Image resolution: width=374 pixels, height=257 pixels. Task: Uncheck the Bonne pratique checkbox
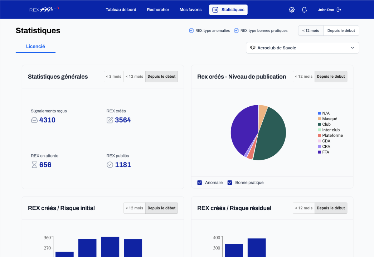230,183
